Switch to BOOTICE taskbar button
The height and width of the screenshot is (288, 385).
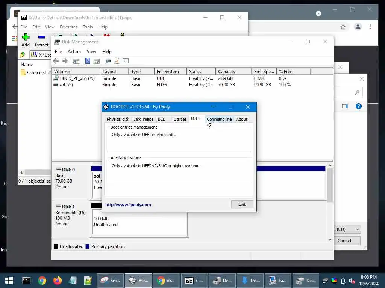coord(138,280)
